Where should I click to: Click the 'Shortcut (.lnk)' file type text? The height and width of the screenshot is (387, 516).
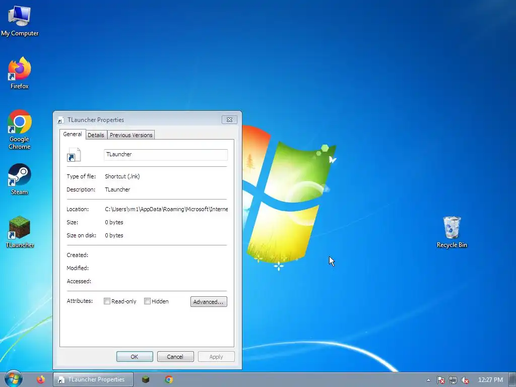[x=122, y=176]
